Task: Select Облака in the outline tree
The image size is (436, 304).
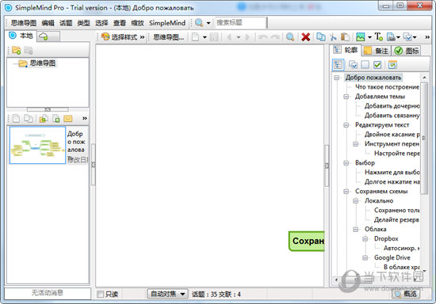Action: [376, 230]
